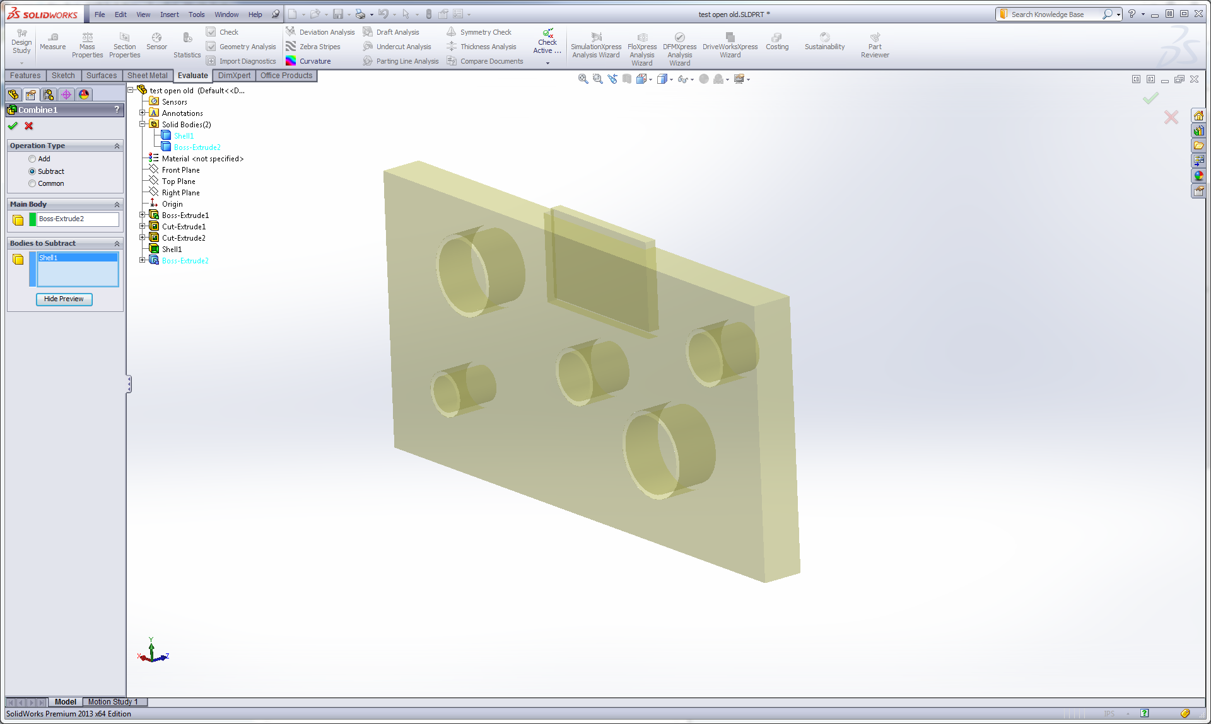Choose the Common operation radio button

(x=32, y=183)
